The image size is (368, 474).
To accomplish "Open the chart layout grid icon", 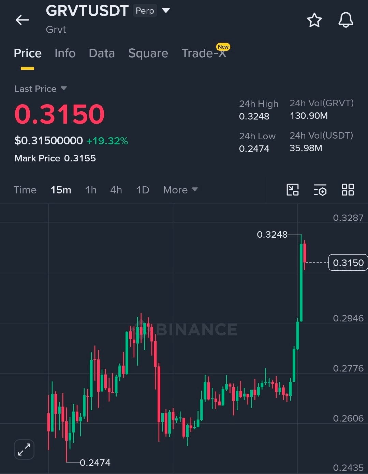I will [x=348, y=190].
